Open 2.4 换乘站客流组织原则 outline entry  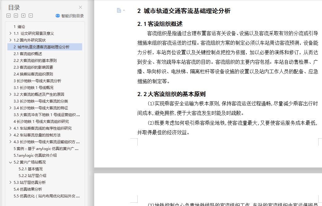[x=33, y=74]
